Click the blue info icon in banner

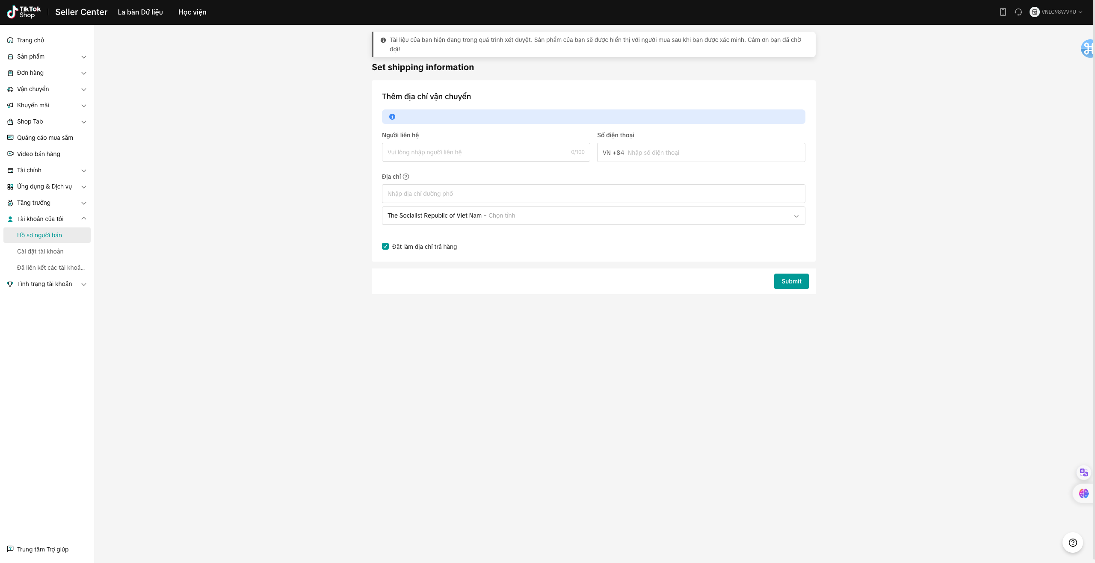coord(392,117)
